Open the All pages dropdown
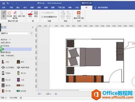The height and width of the screenshot is (102, 135). tap(49, 94)
